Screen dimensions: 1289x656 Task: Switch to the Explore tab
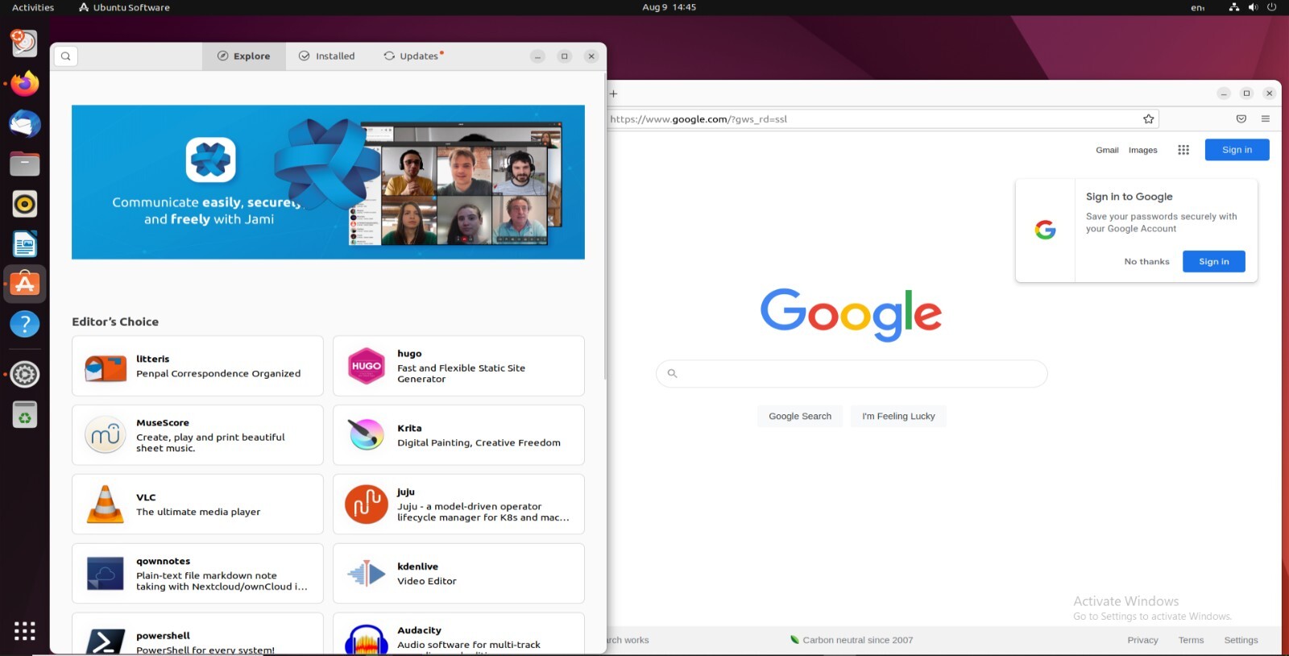click(244, 56)
